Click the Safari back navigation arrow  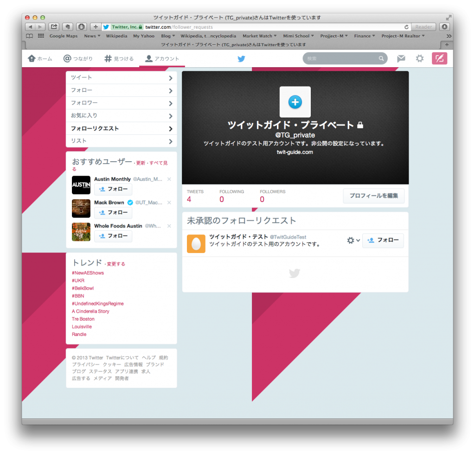click(30, 27)
